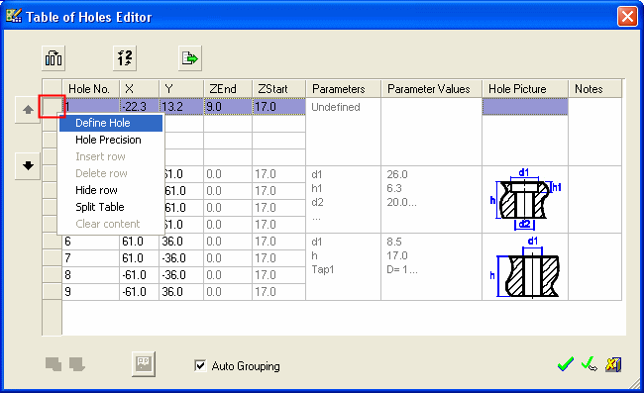Image resolution: width=644 pixels, height=393 pixels.
Task: Click the counterbore hole picture thumbnail
Action: (x=525, y=199)
